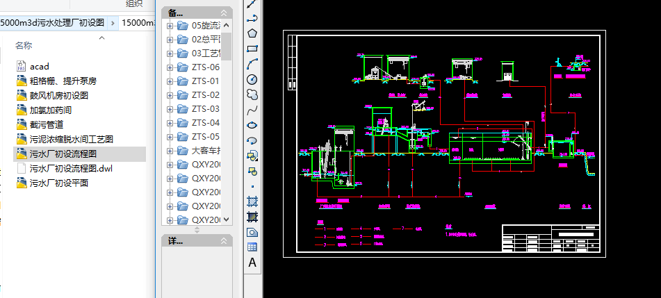Select the 污水厂初设流程图.dwl file
Screen dimensions: 661x298
click(70, 168)
